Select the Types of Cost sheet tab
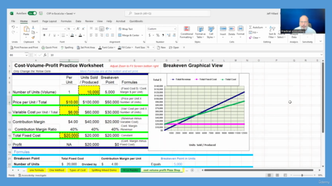Screen dimensions: 332x186 click(77, 170)
